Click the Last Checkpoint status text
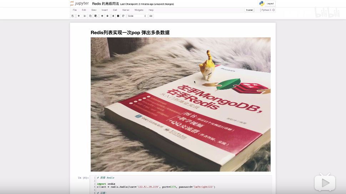Image resolution: width=346 pixels, height=194 pixels. point(147,4)
